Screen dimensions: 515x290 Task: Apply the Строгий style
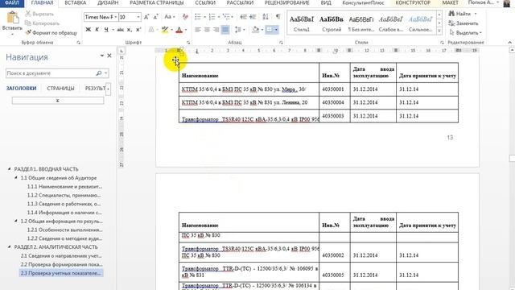click(332, 23)
